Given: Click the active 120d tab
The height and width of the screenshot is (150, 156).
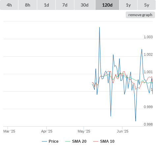Looking at the screenshot, I should (x=107, y=5).
